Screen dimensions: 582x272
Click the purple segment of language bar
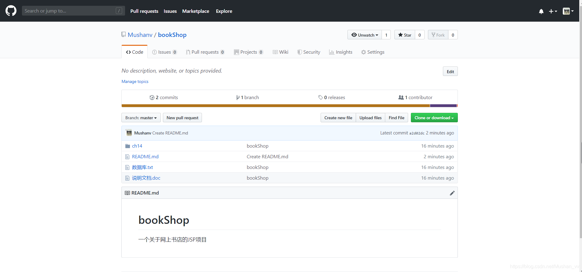tap(443, 106)
